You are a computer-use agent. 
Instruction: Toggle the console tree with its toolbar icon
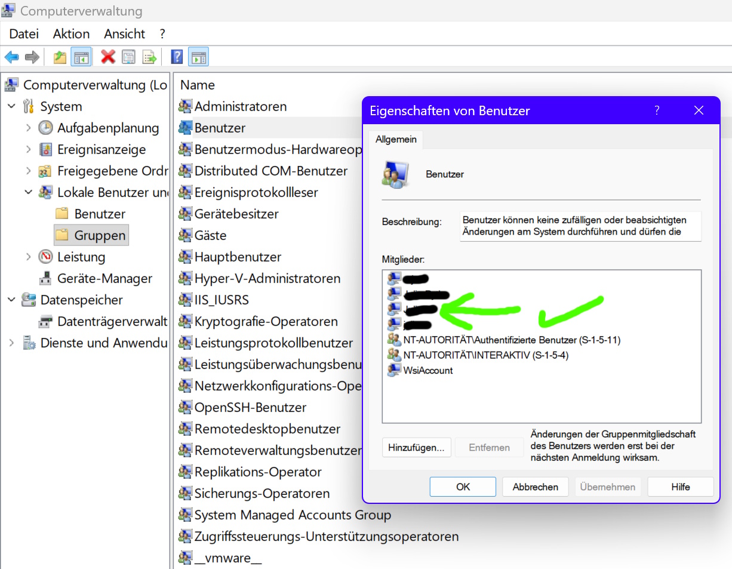click(x=81, y=57)
